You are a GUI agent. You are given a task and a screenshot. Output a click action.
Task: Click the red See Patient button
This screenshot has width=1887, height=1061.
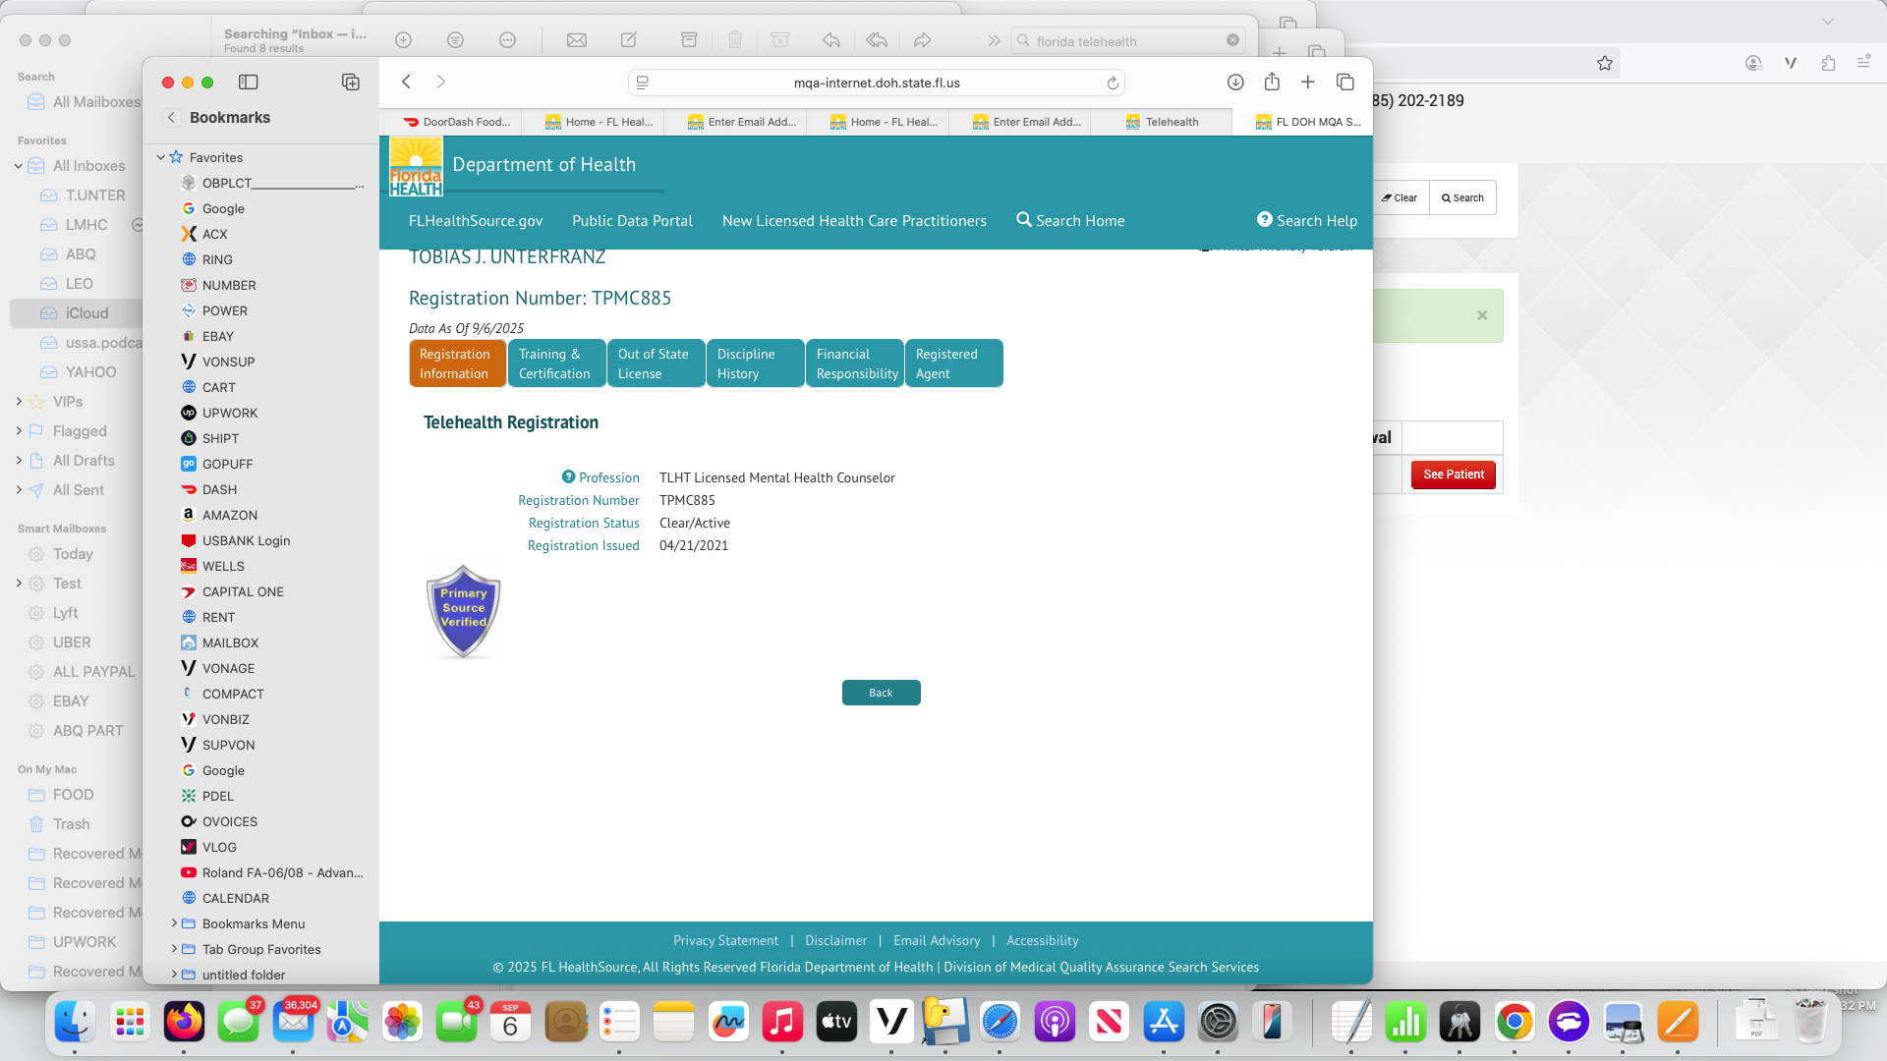tap(1453, 475)
